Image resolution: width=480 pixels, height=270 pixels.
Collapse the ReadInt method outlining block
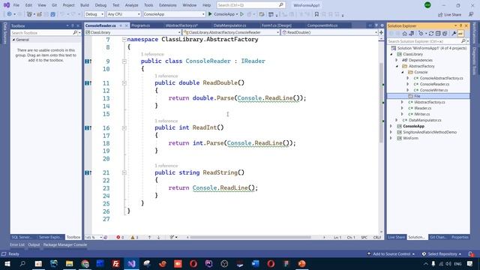[x=124, y=128]
